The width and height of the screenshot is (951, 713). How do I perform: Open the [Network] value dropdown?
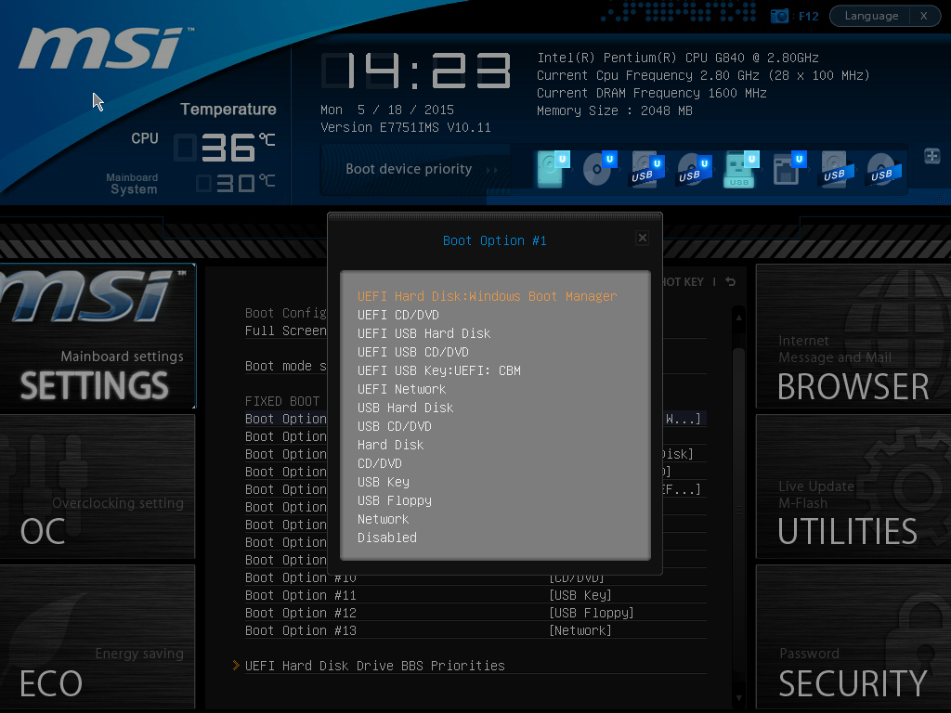pyautogui.click(x=580, y=630)
